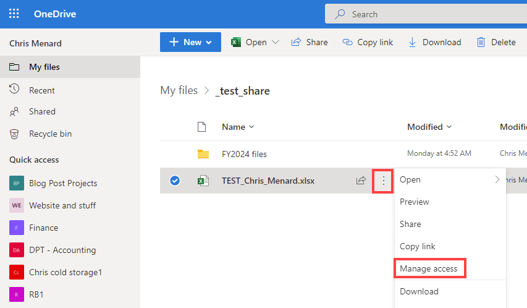Click the BP site icon
Image resolution: width=527 pixels, height=308 pixels.
pos(17,183)
